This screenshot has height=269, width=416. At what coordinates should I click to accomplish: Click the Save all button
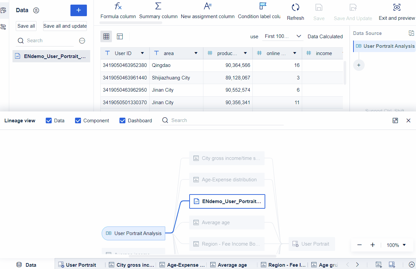coord(26,26)
